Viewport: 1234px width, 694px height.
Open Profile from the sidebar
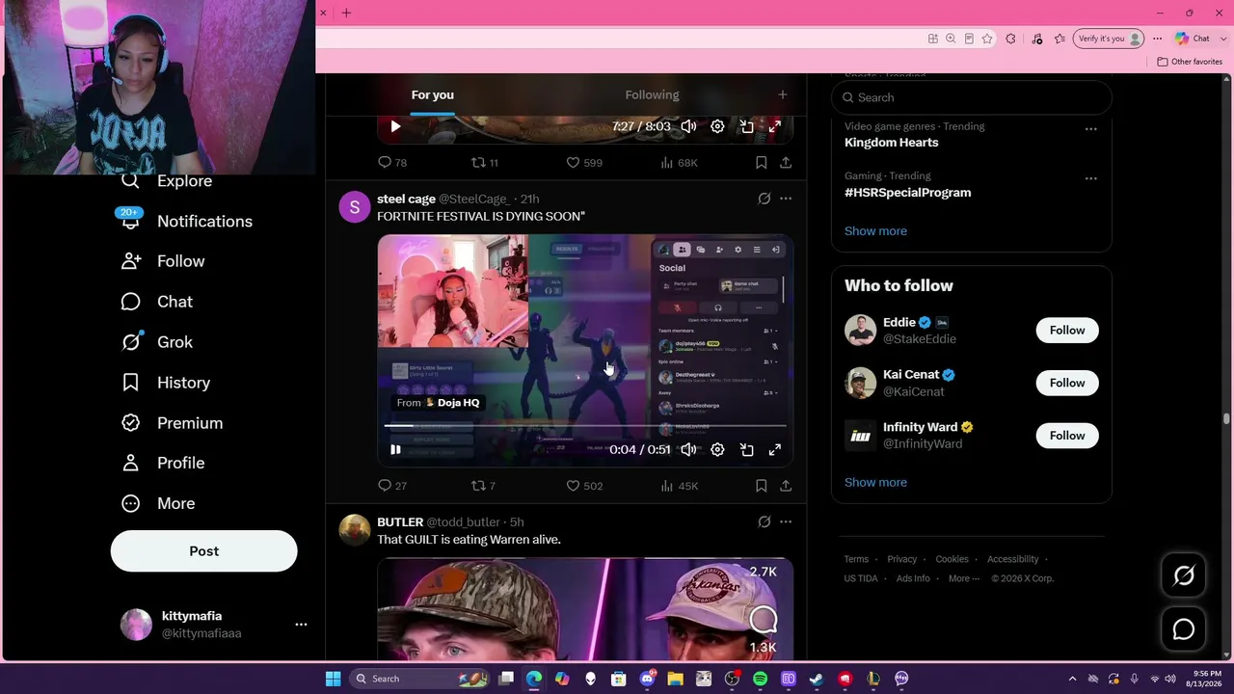tap(163, 463)
